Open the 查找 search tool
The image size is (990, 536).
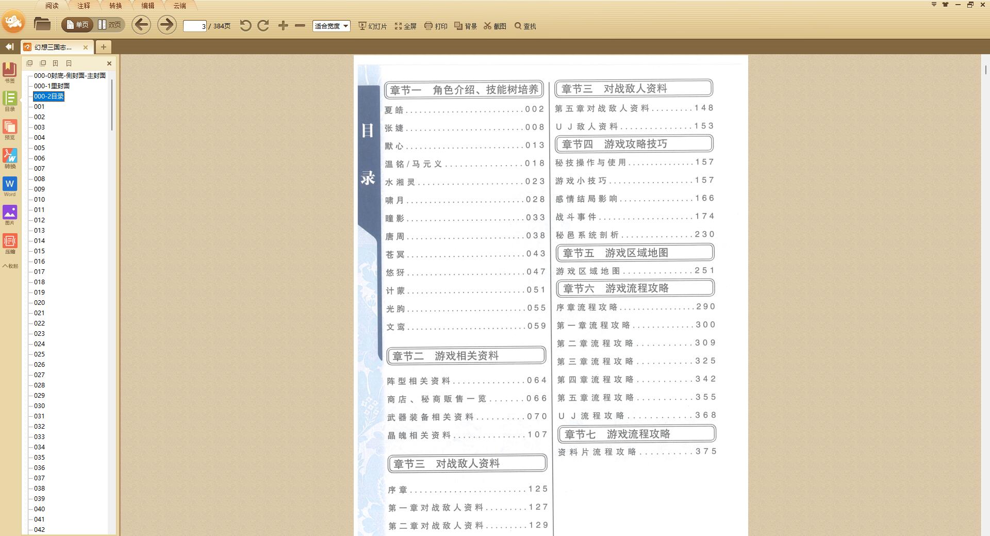524,25
